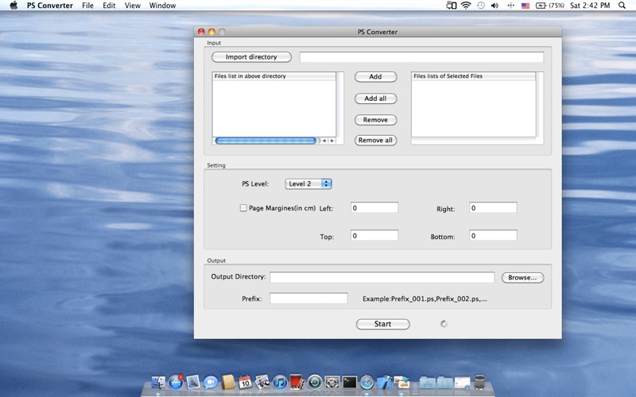Open Spotlight search magnifier in the menu bar
This screenshot has height=397, width=636.
pos(622,6)
